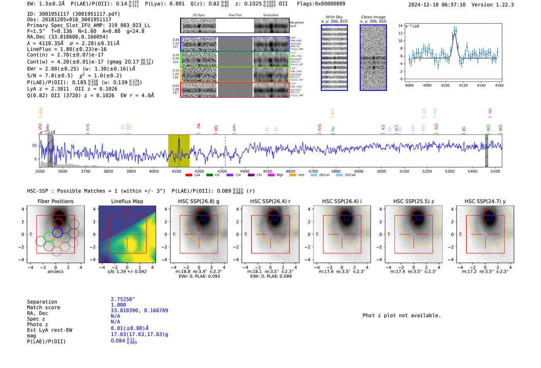Click the Est LyA rest-EW value 0.01(±0.00)Å

[130, 328]
